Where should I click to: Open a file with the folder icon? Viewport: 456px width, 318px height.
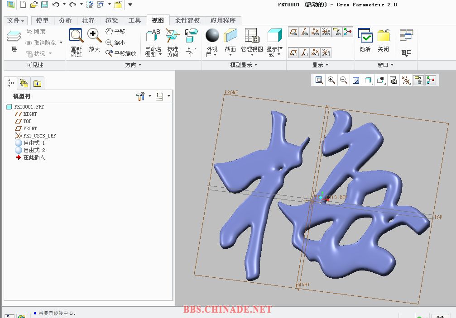click(x=34, y=5)
